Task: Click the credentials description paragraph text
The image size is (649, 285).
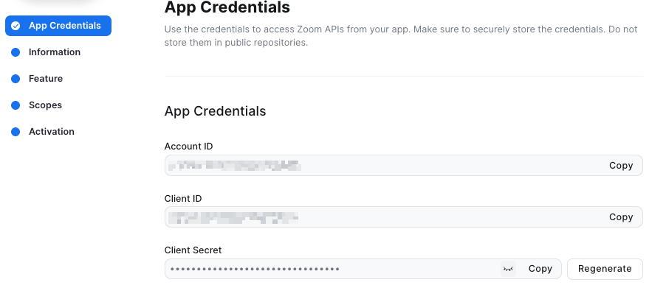Action: click(x=401, y=36)
